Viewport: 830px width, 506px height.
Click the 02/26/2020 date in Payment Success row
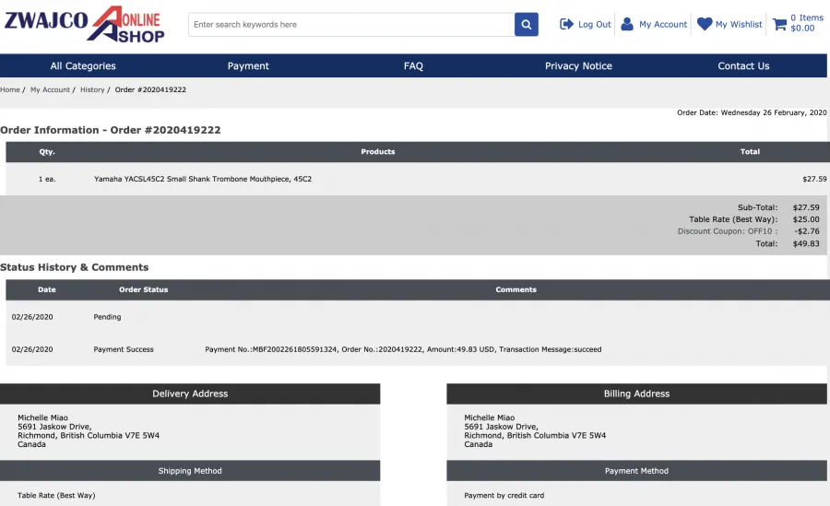coord(32,349)
